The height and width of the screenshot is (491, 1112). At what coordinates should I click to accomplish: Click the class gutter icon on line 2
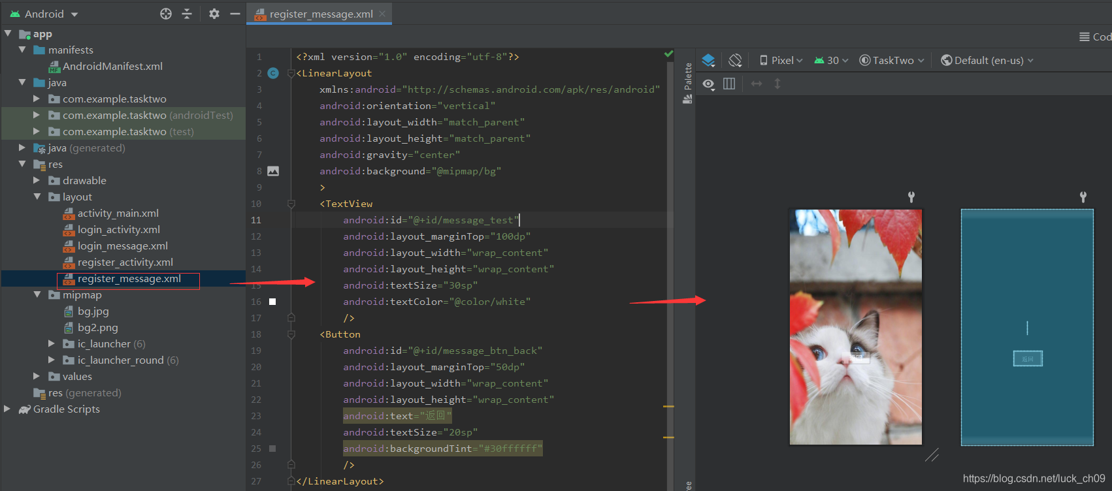click(273, 73)
